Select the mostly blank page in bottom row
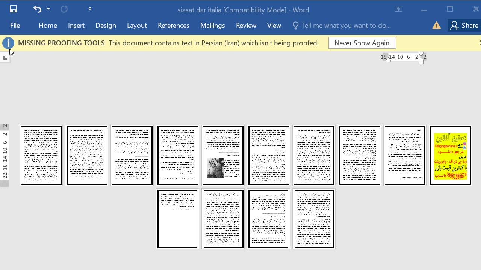 [178, 219]
